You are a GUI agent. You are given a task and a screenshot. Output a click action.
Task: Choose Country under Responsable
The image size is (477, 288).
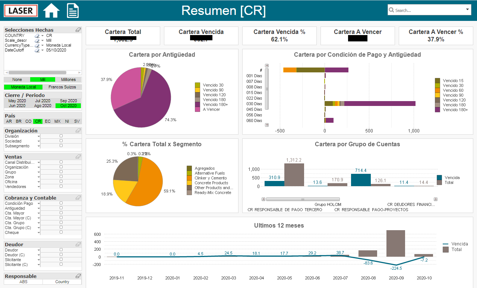(62, 282)
